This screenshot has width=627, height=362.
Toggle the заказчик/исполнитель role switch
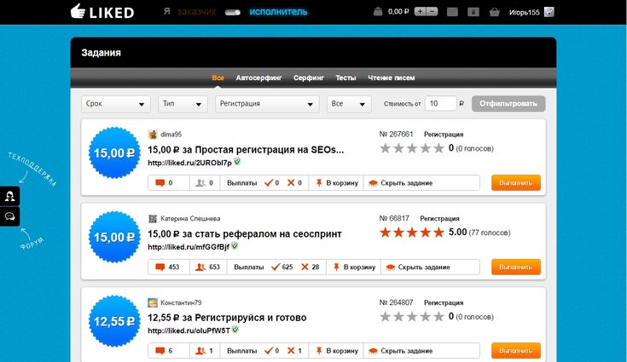tap(232, 13)
